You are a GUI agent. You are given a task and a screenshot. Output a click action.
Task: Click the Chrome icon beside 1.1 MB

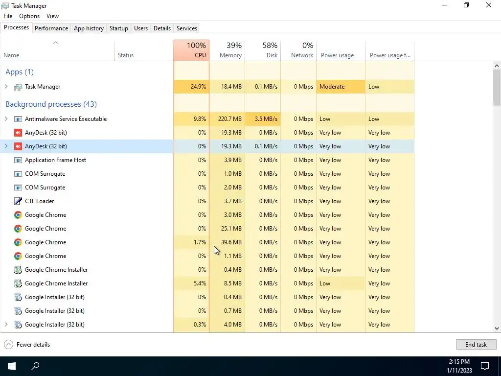point(18,256)
